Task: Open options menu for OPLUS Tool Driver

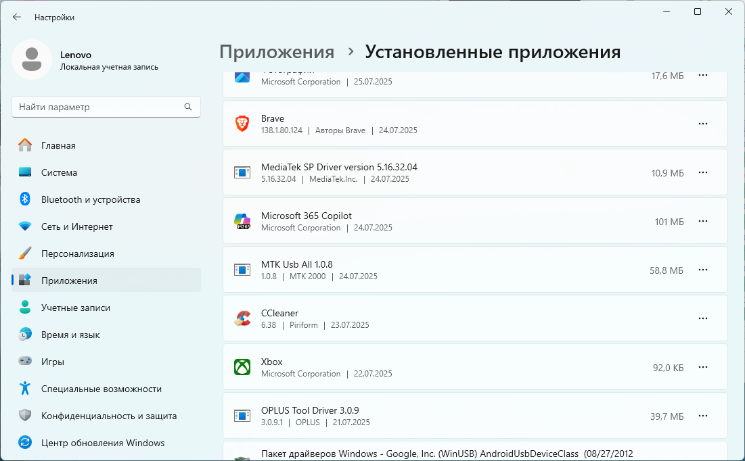Action: coord(703,416)
